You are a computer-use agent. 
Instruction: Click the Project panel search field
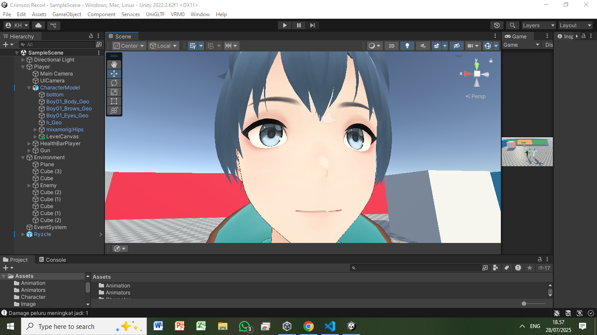click(x=417, y=268)
